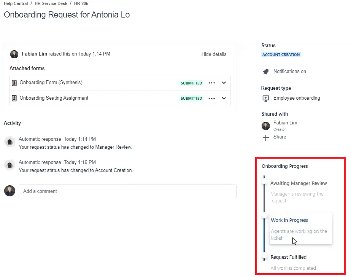Click Fabian Lim name under Shared with

(x=285, y=123)
